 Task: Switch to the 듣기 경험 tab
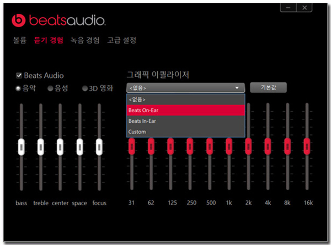49,40
